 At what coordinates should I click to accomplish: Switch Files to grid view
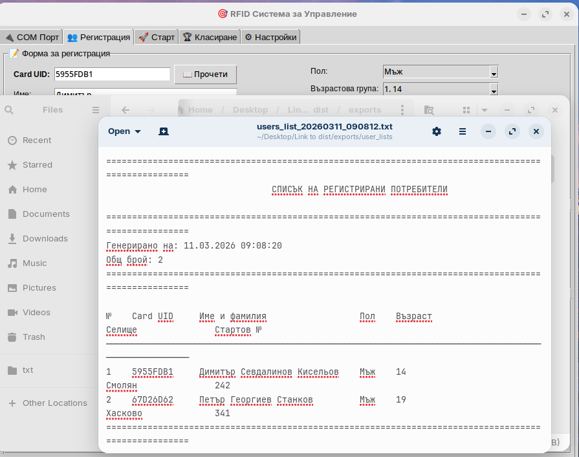[x=467, y=110]
